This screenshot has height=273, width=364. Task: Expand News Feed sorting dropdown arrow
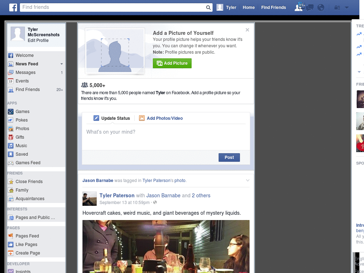tap(61, 64)
